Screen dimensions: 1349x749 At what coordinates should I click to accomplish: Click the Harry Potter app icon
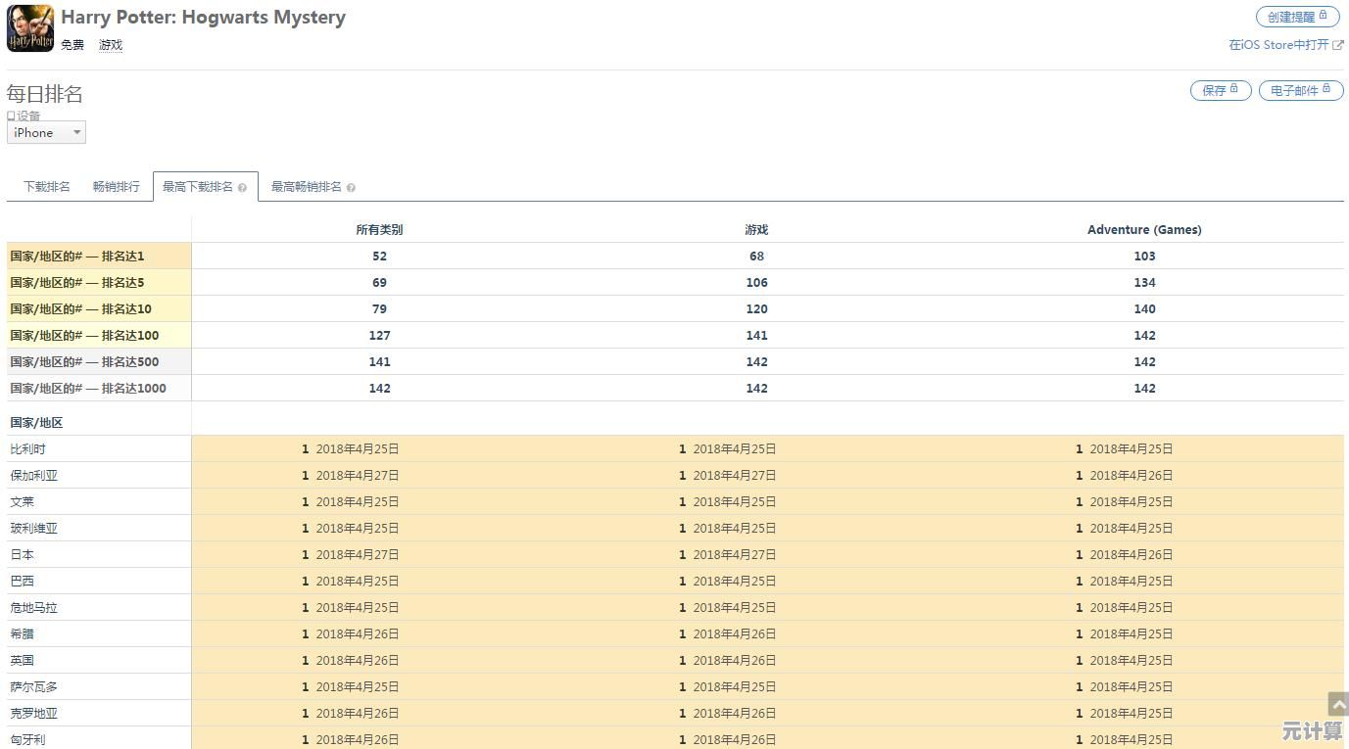[x=30, y=28]
